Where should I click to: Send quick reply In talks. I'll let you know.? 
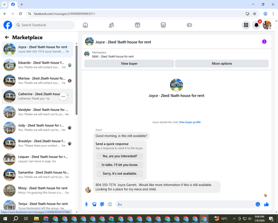(x=120, y=165)
